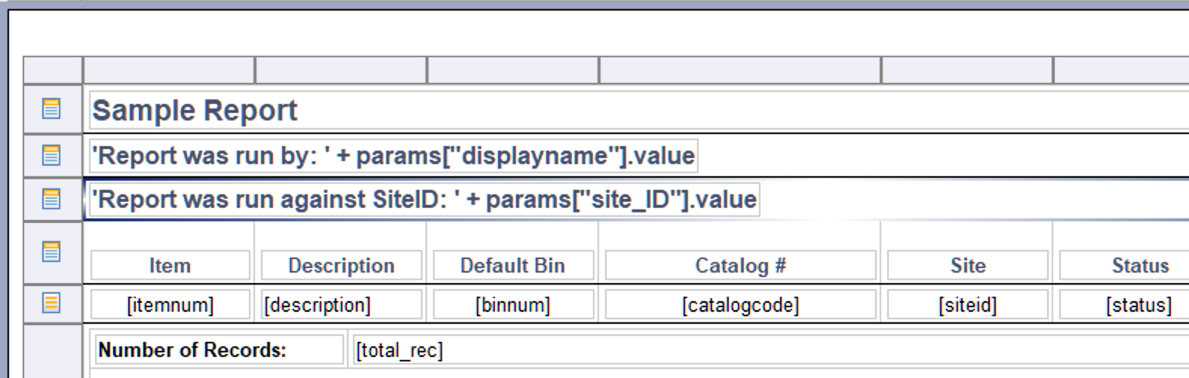Click the [catalogcode] data field
Viewport: 1189px width, 378px height.
[x=740, y=305]
